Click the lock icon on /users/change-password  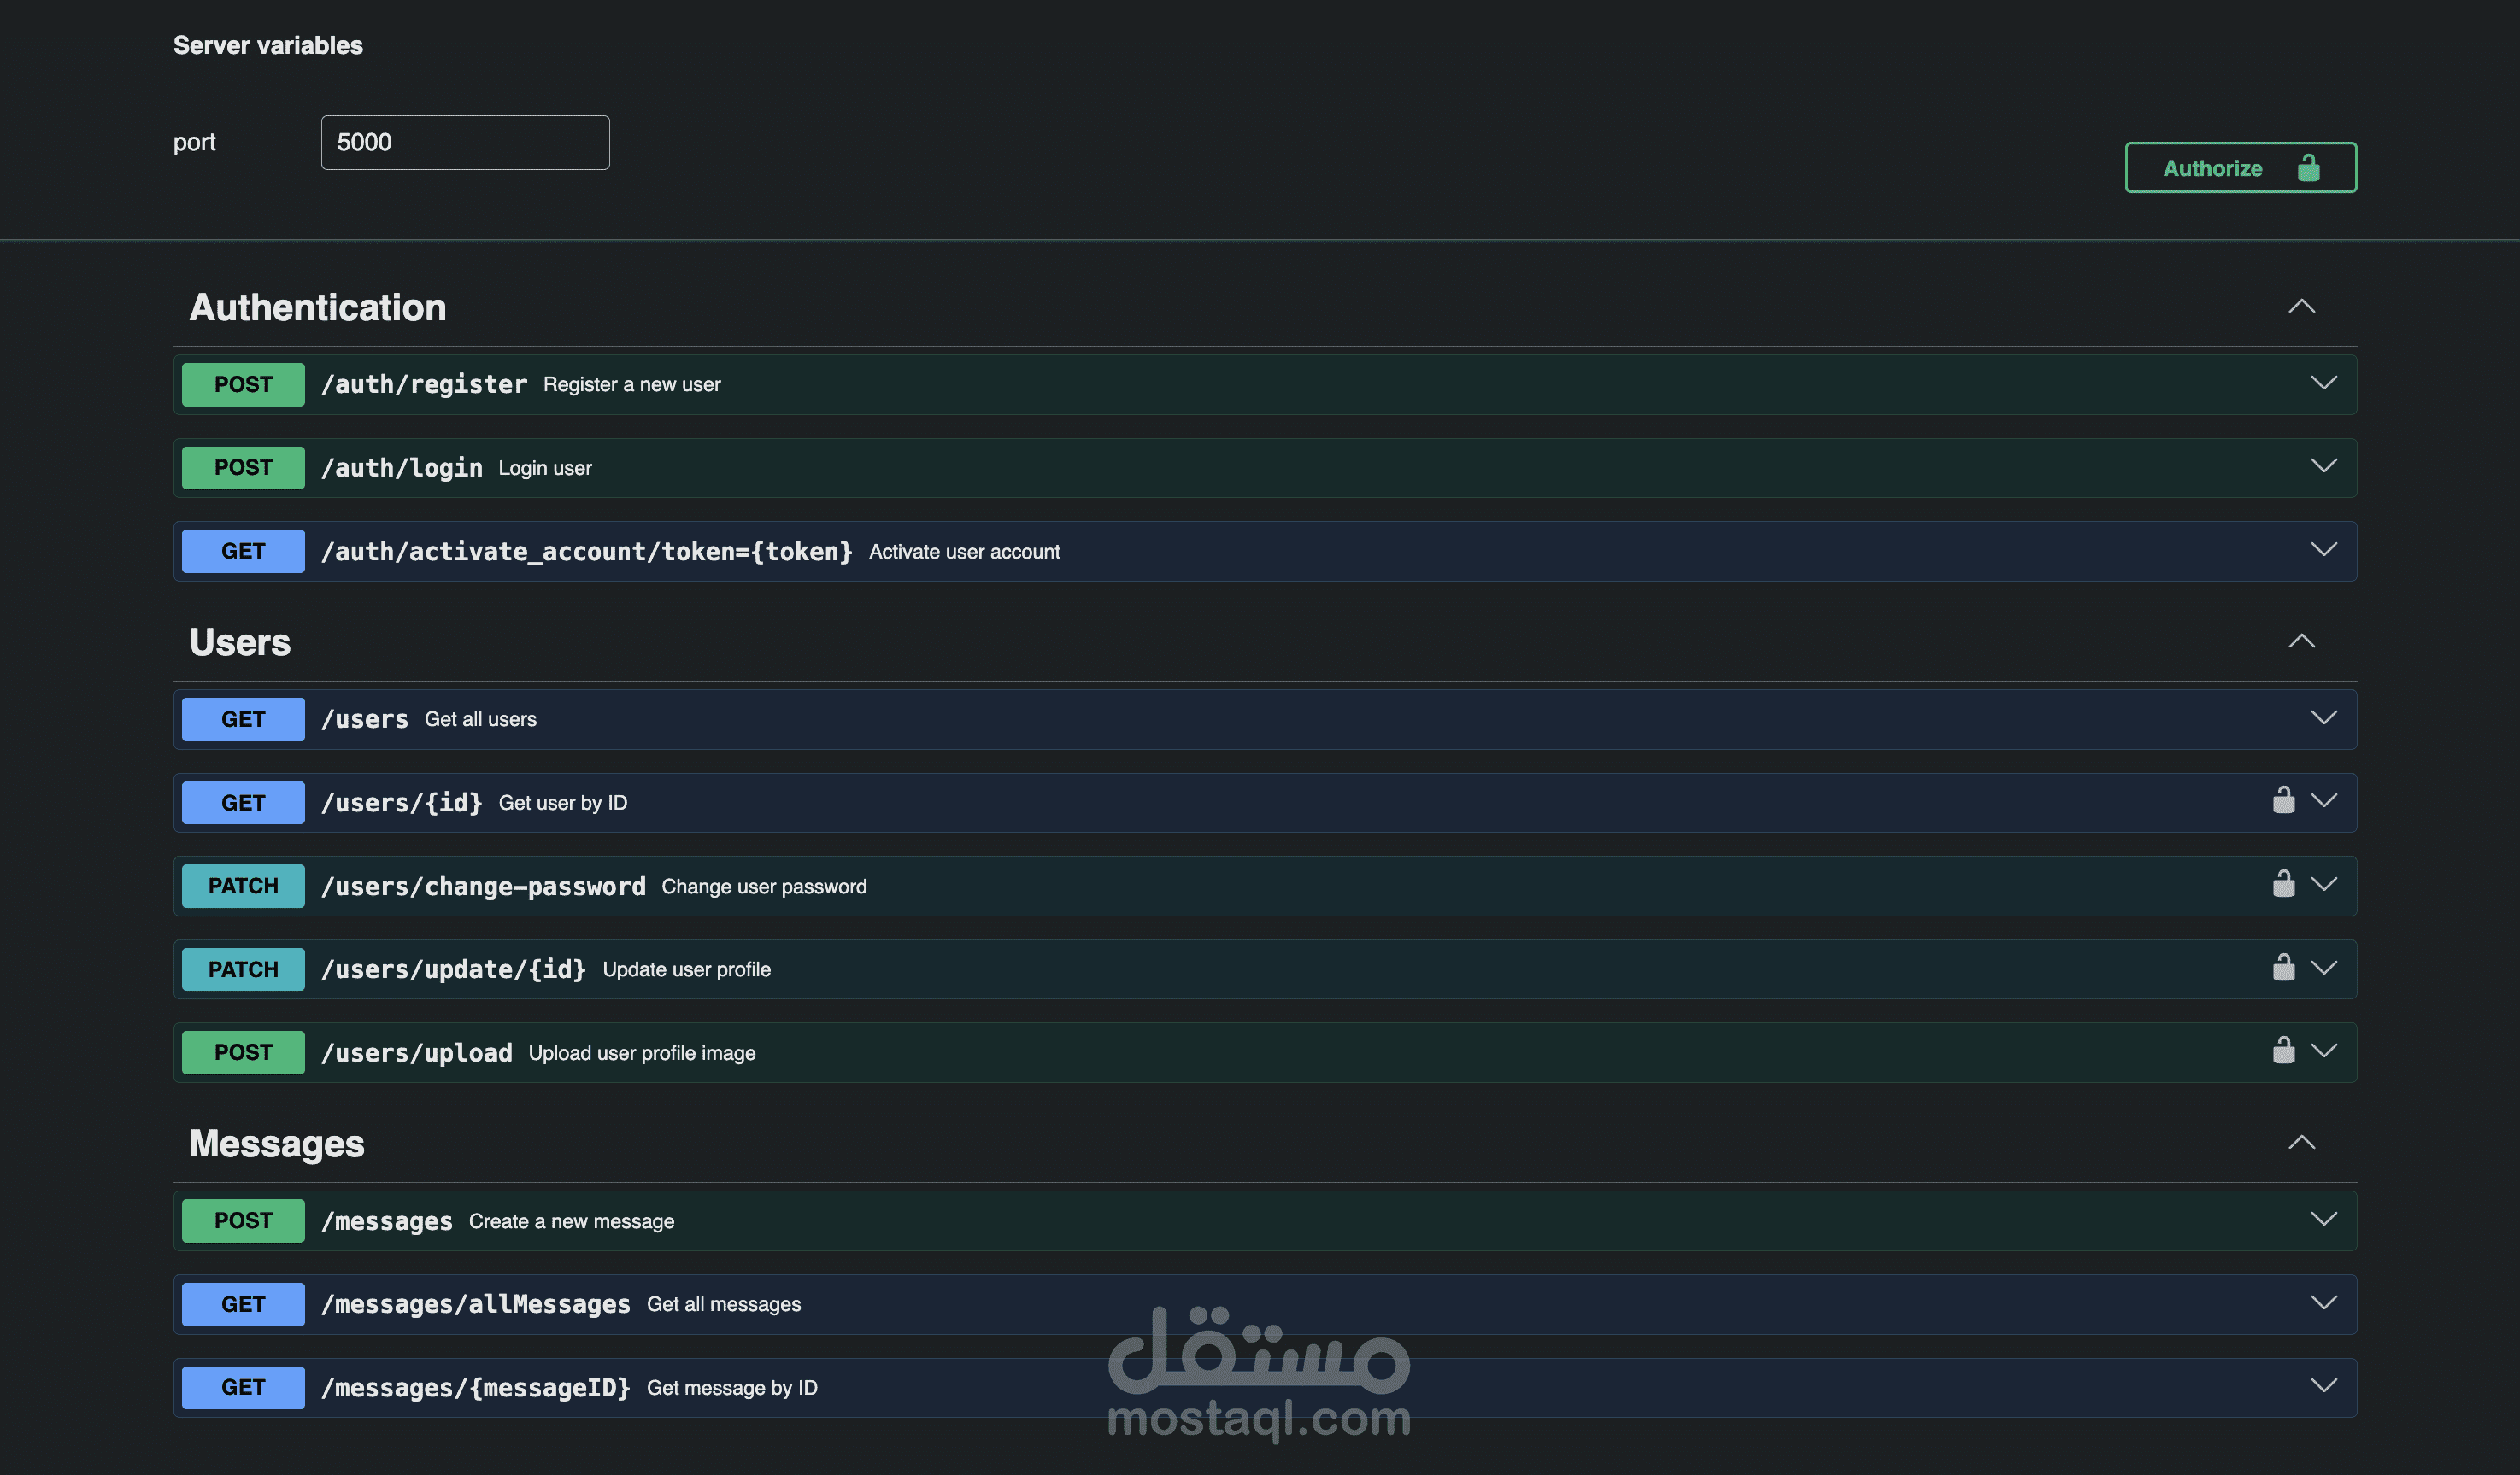tap(2284, 882)
